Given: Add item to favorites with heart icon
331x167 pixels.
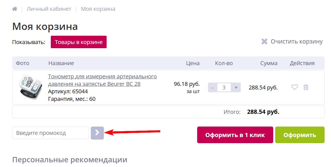Looking at the screenshot, I should pos(294,87).
